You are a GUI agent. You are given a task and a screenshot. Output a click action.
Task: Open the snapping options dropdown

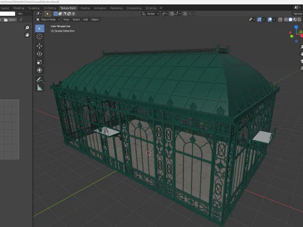click(177, 14)
